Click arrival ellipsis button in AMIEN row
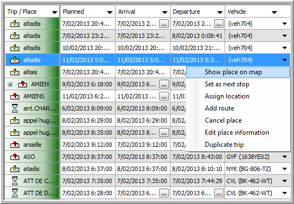The height and width of the screenshot is (204, 294). (164, 84)
